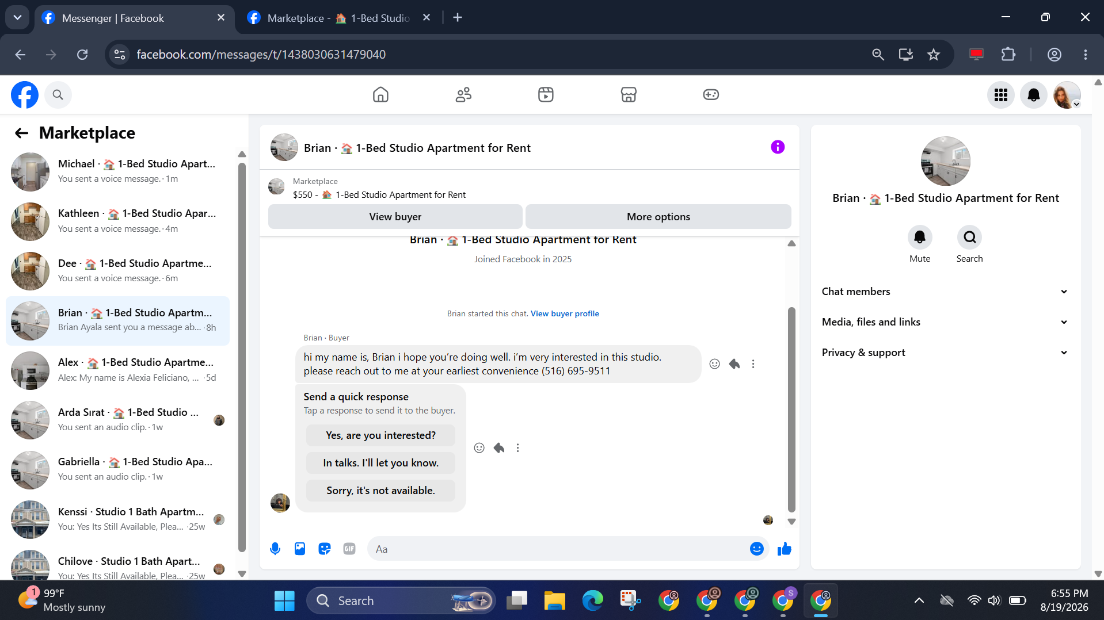Click the View buyer button

point(395,217)
